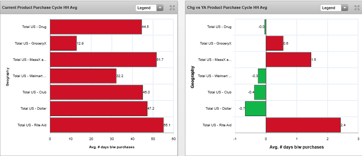The image size is (362, 156).
Task: Select the green Dollar -0.7 bar
Action: [x=255, y=109]
